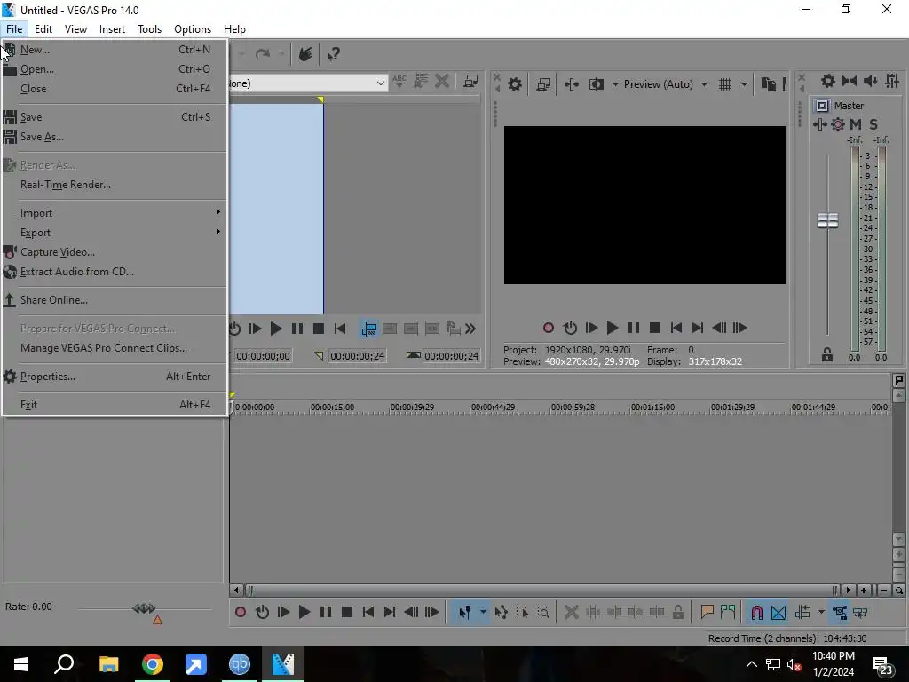Toggle Enable Snapping magnet
Screen dimensions: 909x682
point(756,612)
